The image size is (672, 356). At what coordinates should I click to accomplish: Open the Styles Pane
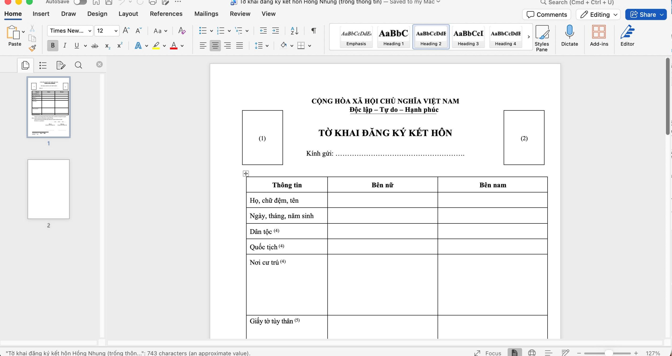click(x=542, y=38)
